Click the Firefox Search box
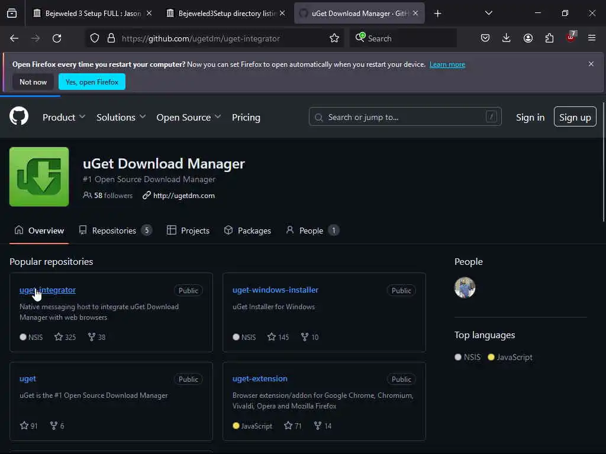Viewport: 606px width, 454px height. point(404,38)
